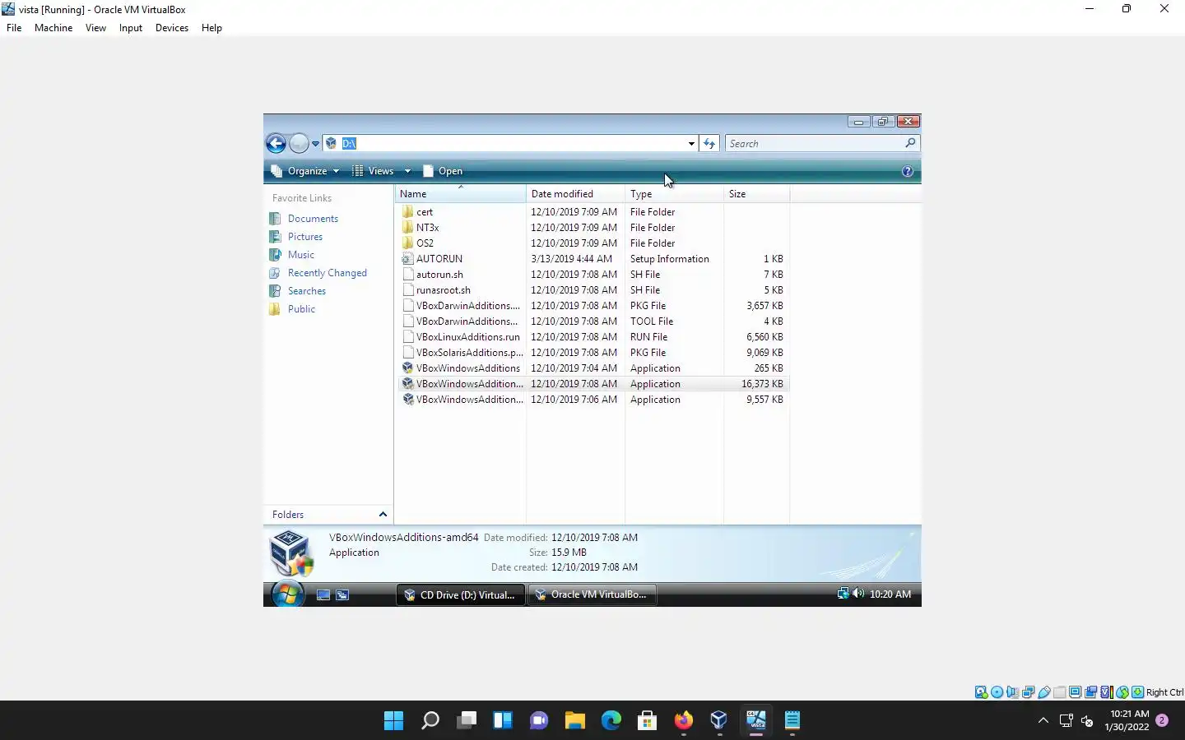Click VirtualBox shared folders status icon
1185x740 pixels.
pyautogui.click(x=1059, y=692)
